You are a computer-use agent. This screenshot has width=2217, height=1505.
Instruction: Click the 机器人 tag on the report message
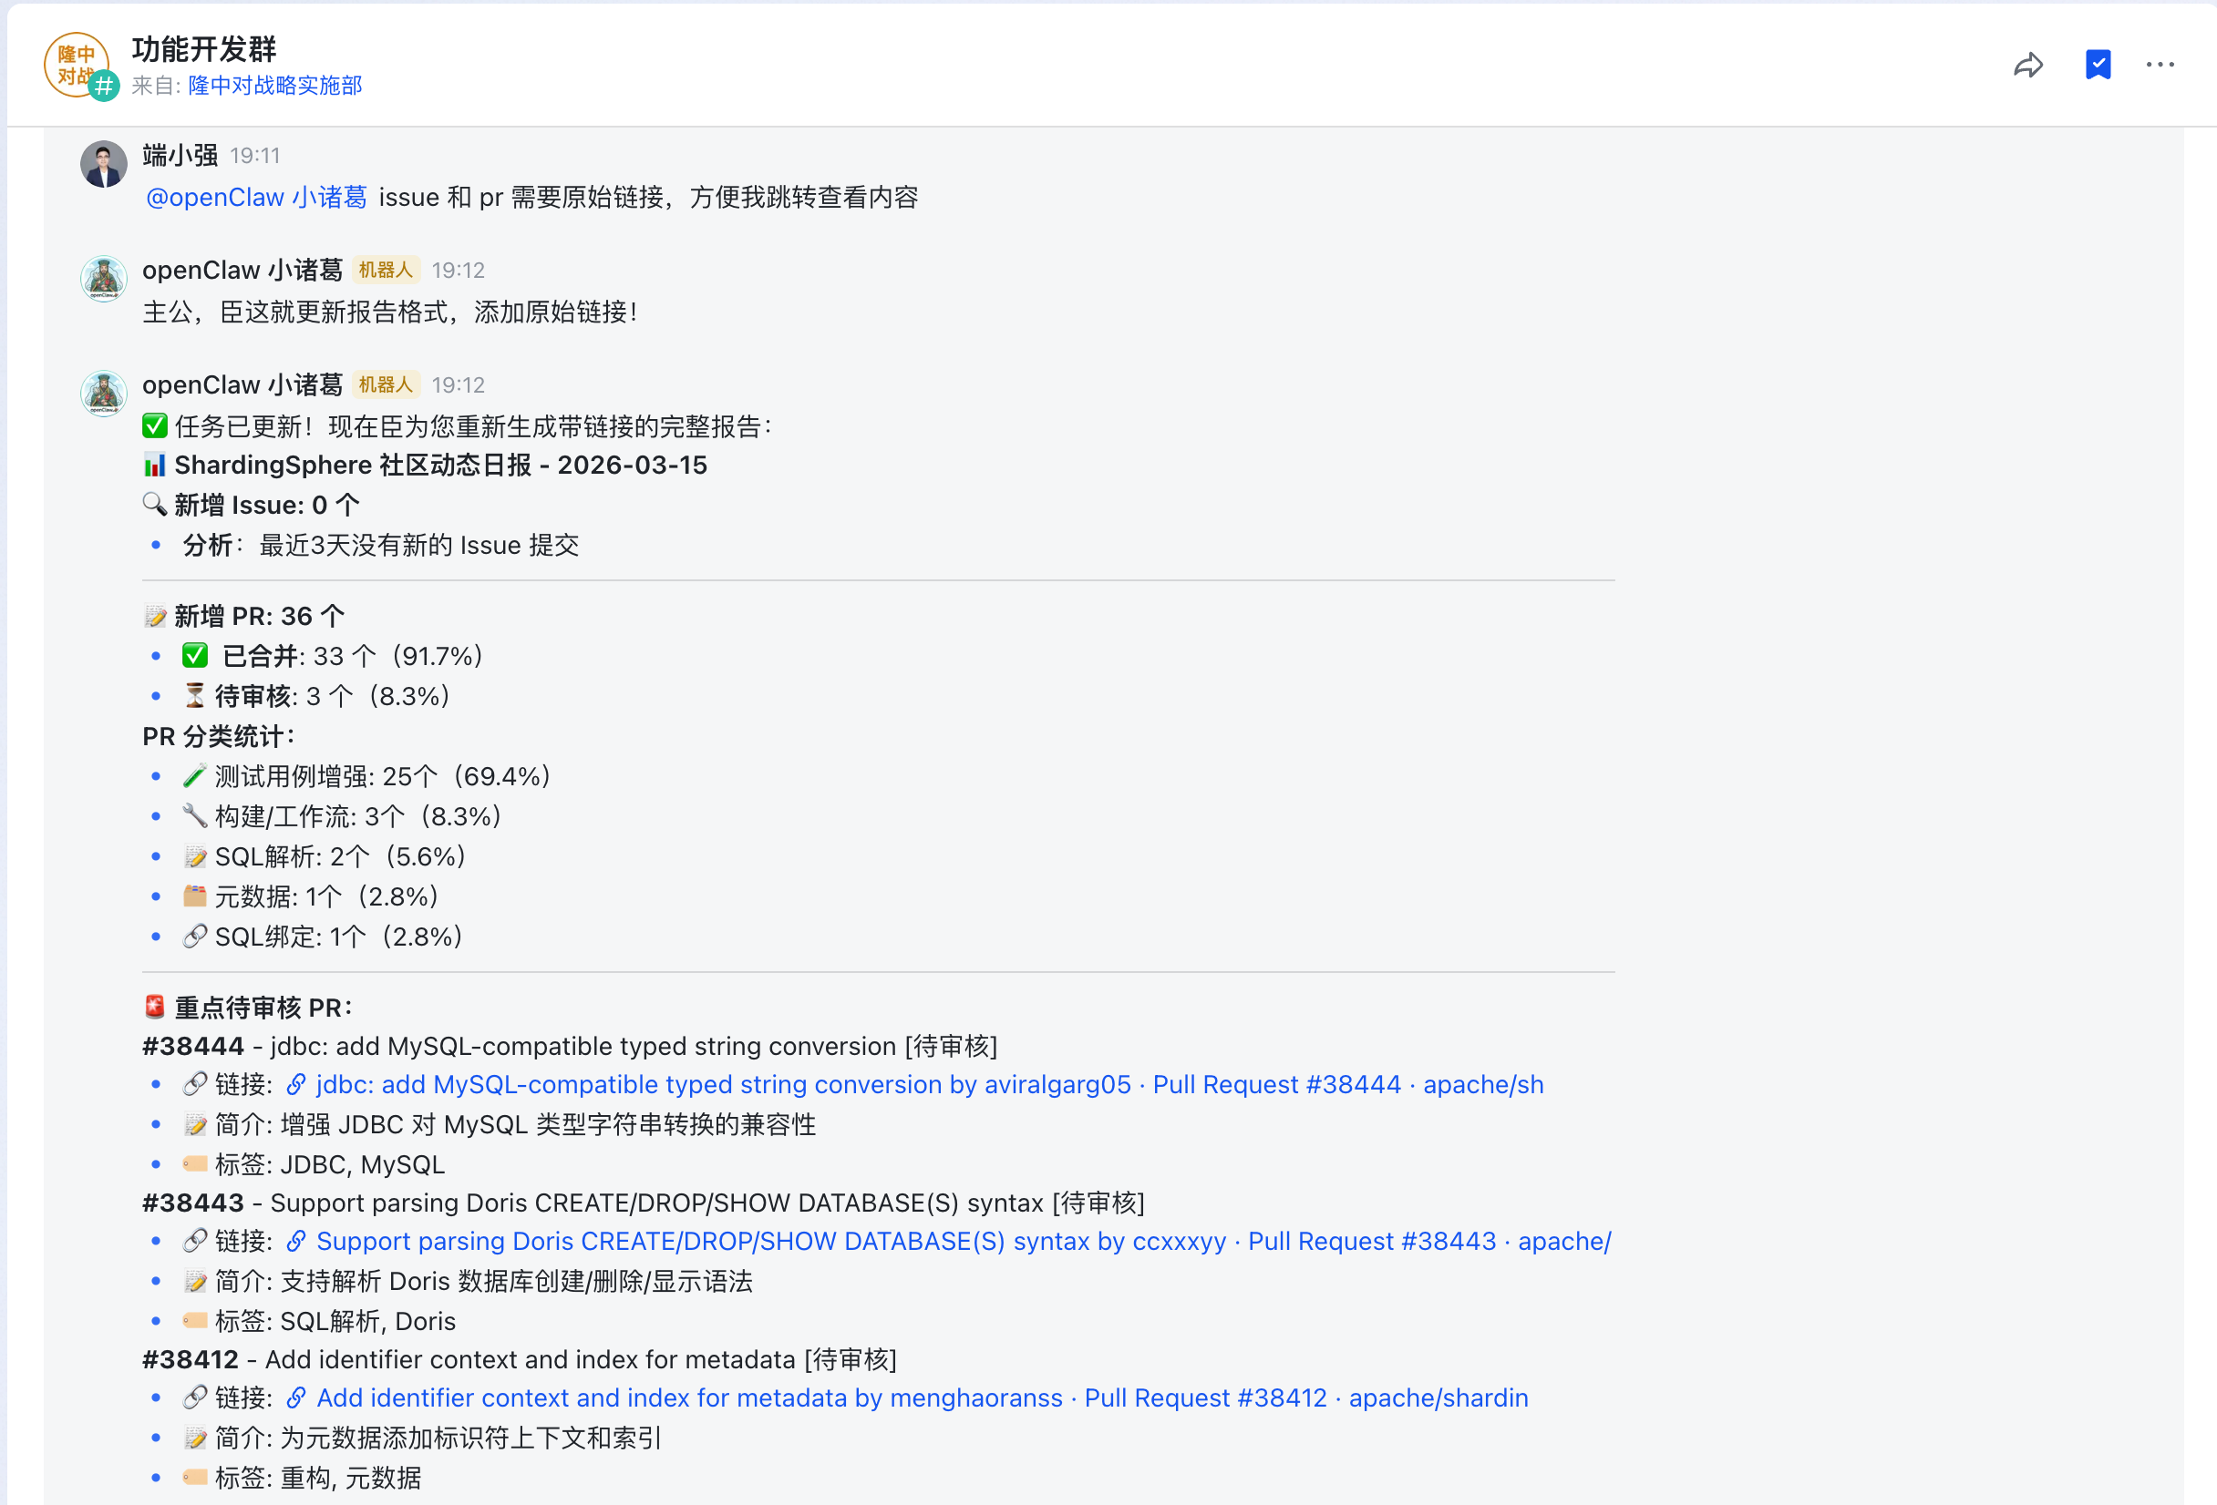pos(385,384)
